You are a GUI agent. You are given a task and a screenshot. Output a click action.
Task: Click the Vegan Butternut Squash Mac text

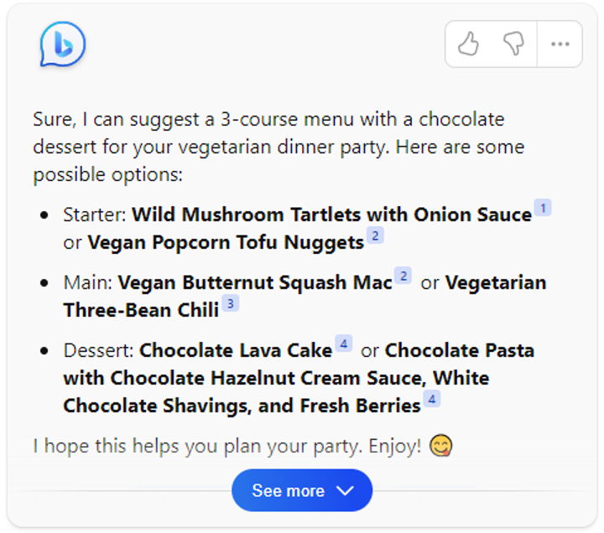255,283
